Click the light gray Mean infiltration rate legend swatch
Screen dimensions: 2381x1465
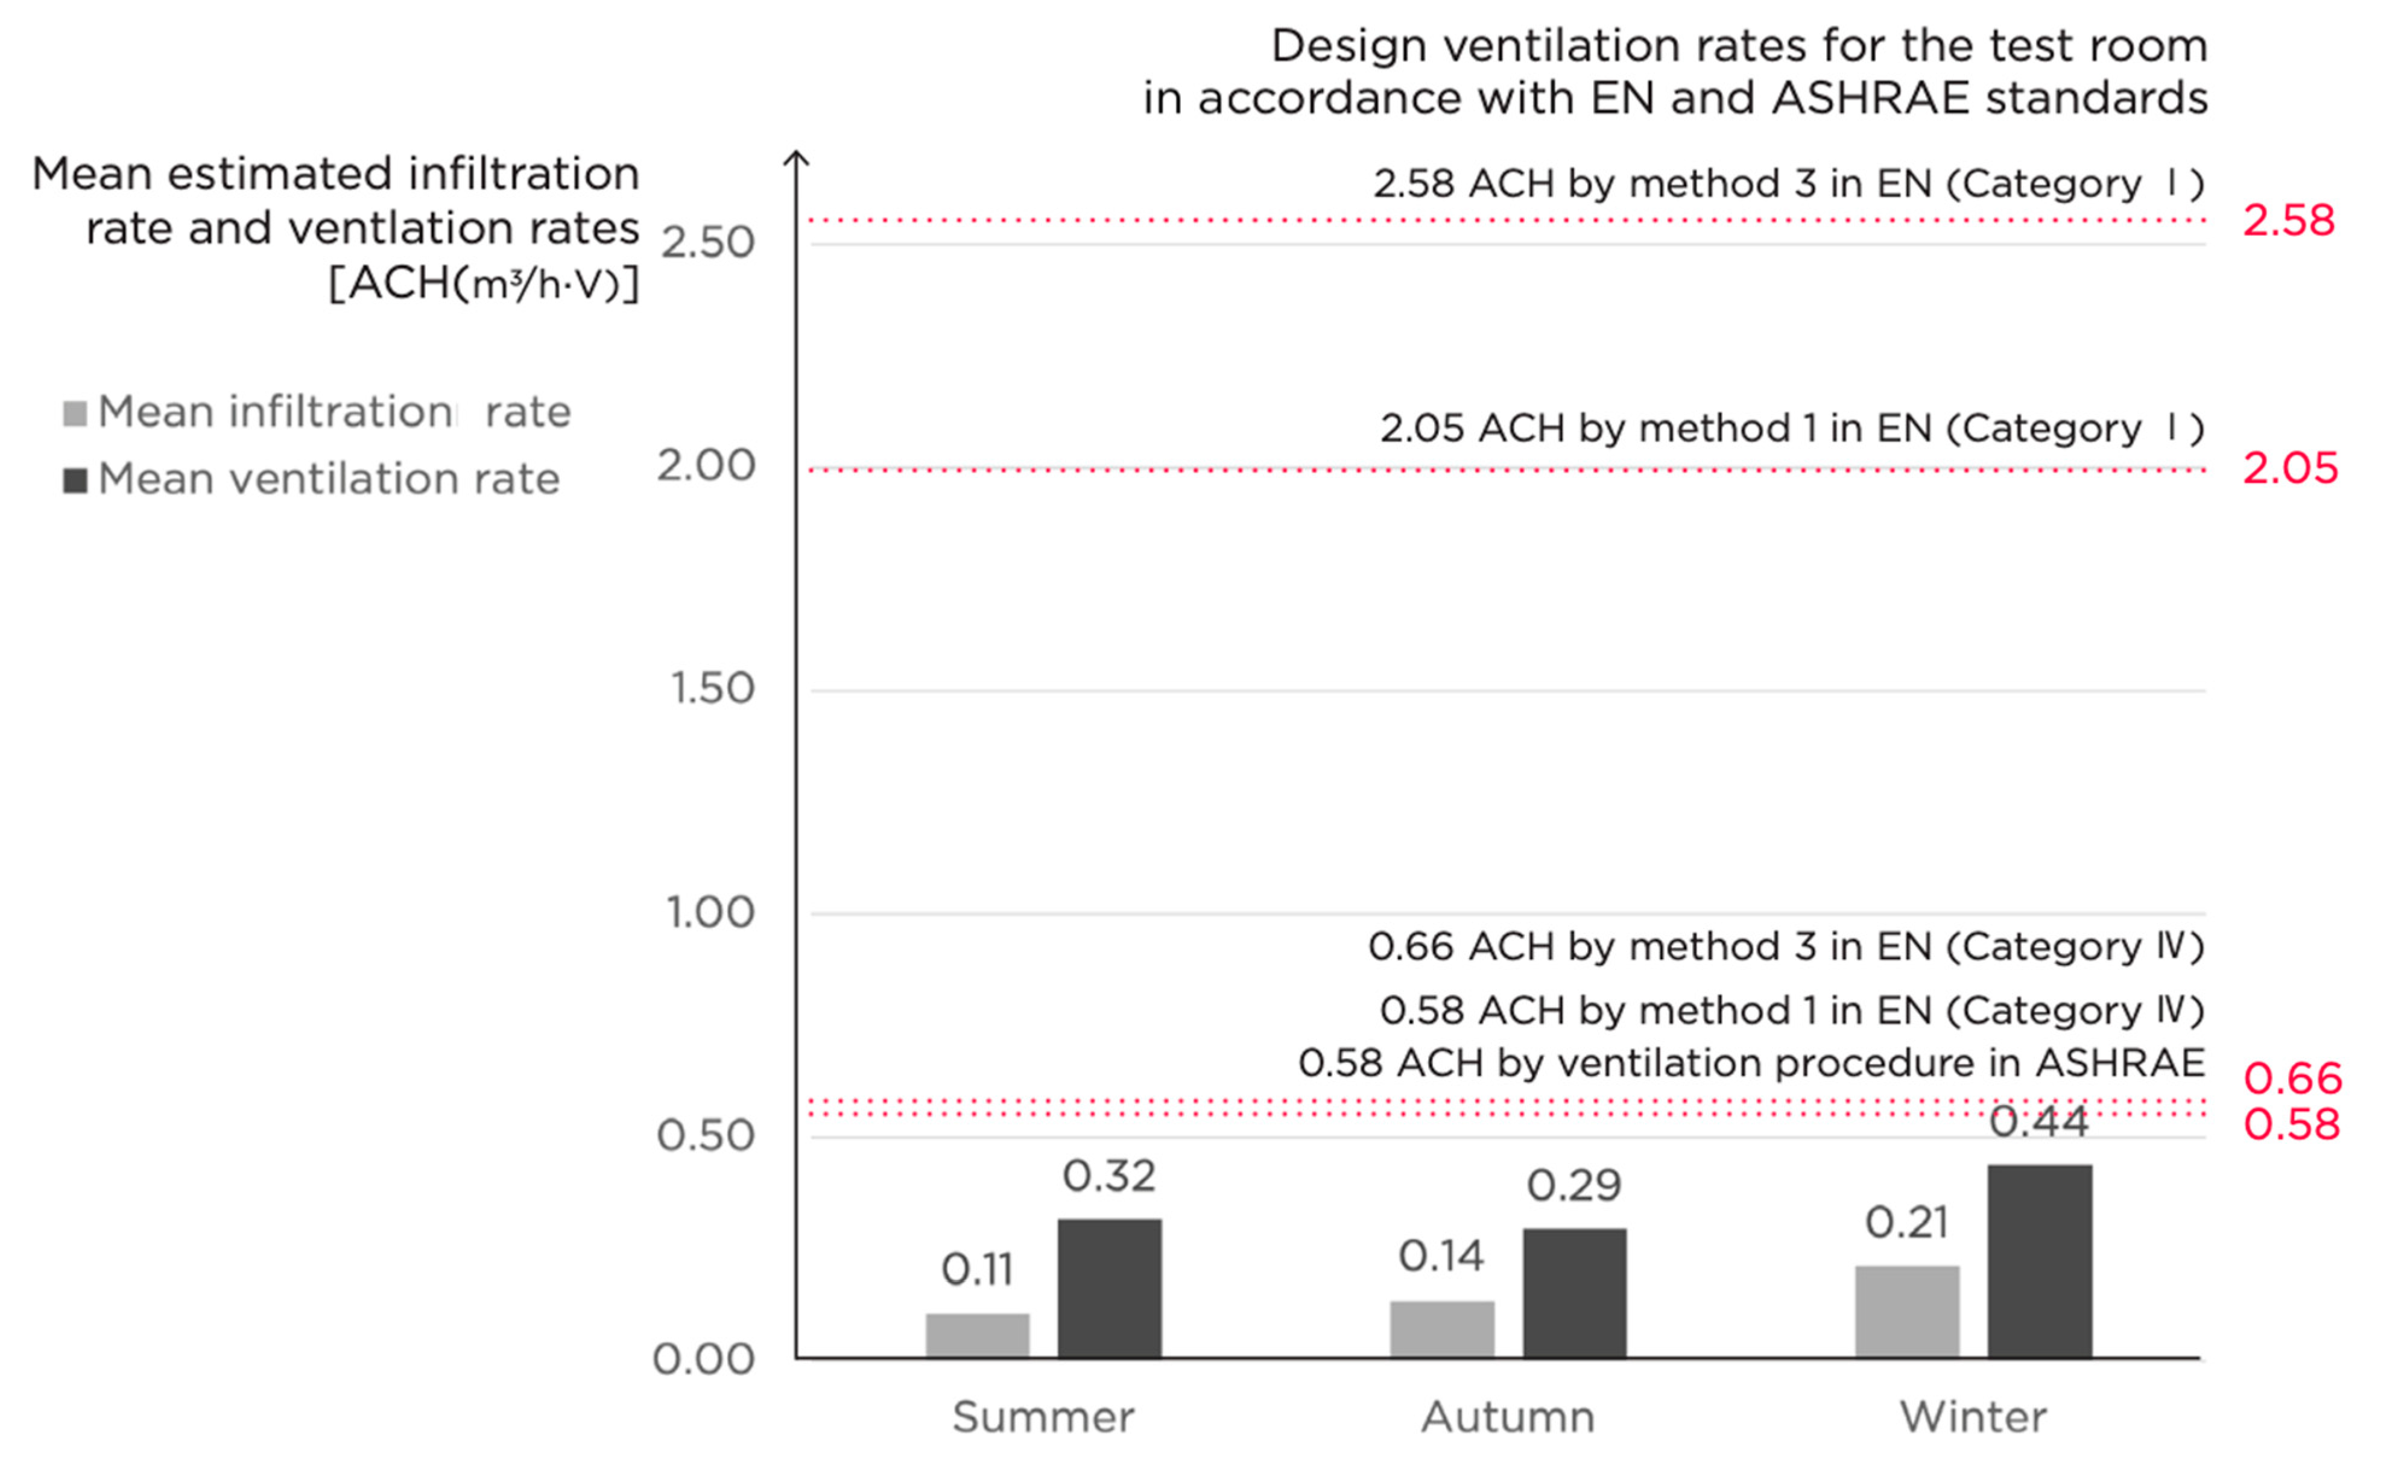click(75, 414)
